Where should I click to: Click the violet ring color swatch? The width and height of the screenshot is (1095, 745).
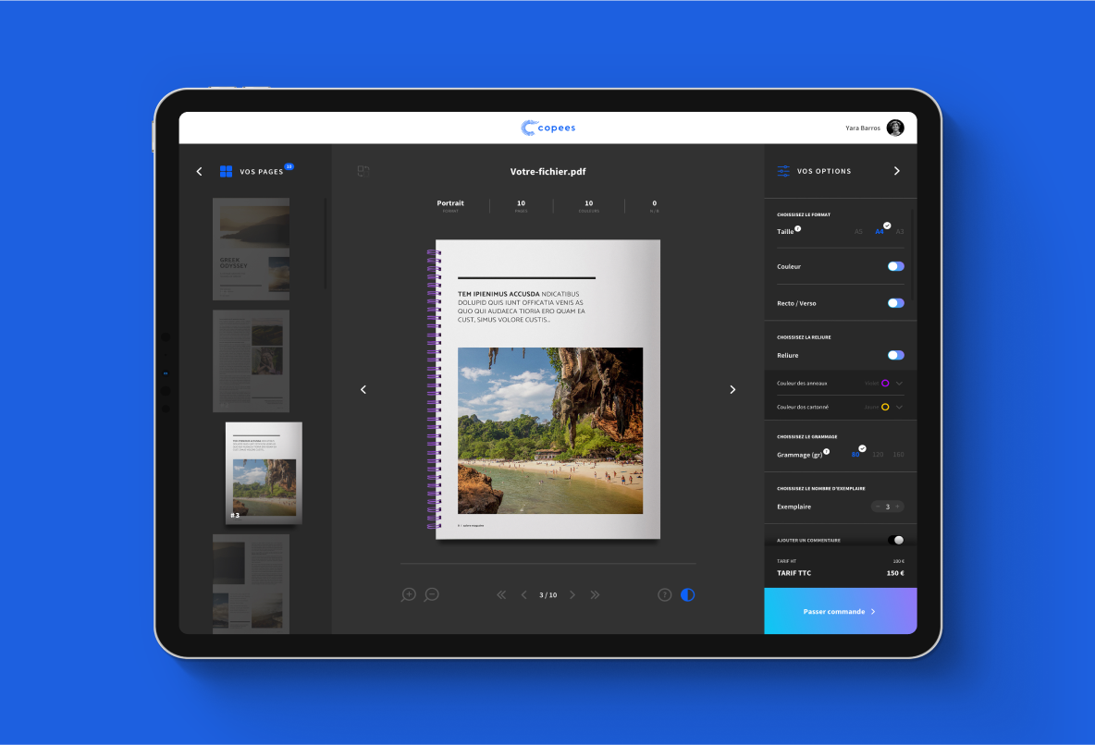(885, 383)
